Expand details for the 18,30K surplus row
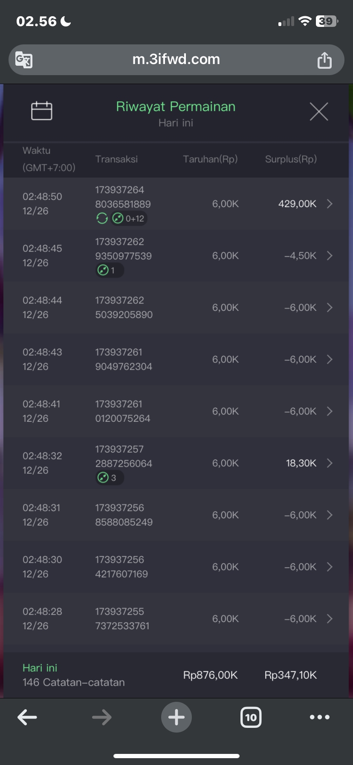 pyautogui.click(x=330, y=463)
